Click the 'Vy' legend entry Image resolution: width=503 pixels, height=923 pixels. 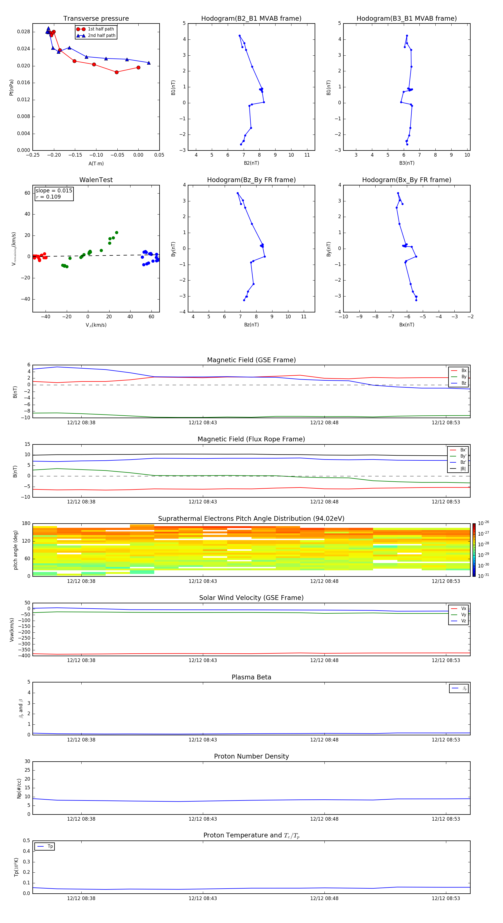(459, 615)
